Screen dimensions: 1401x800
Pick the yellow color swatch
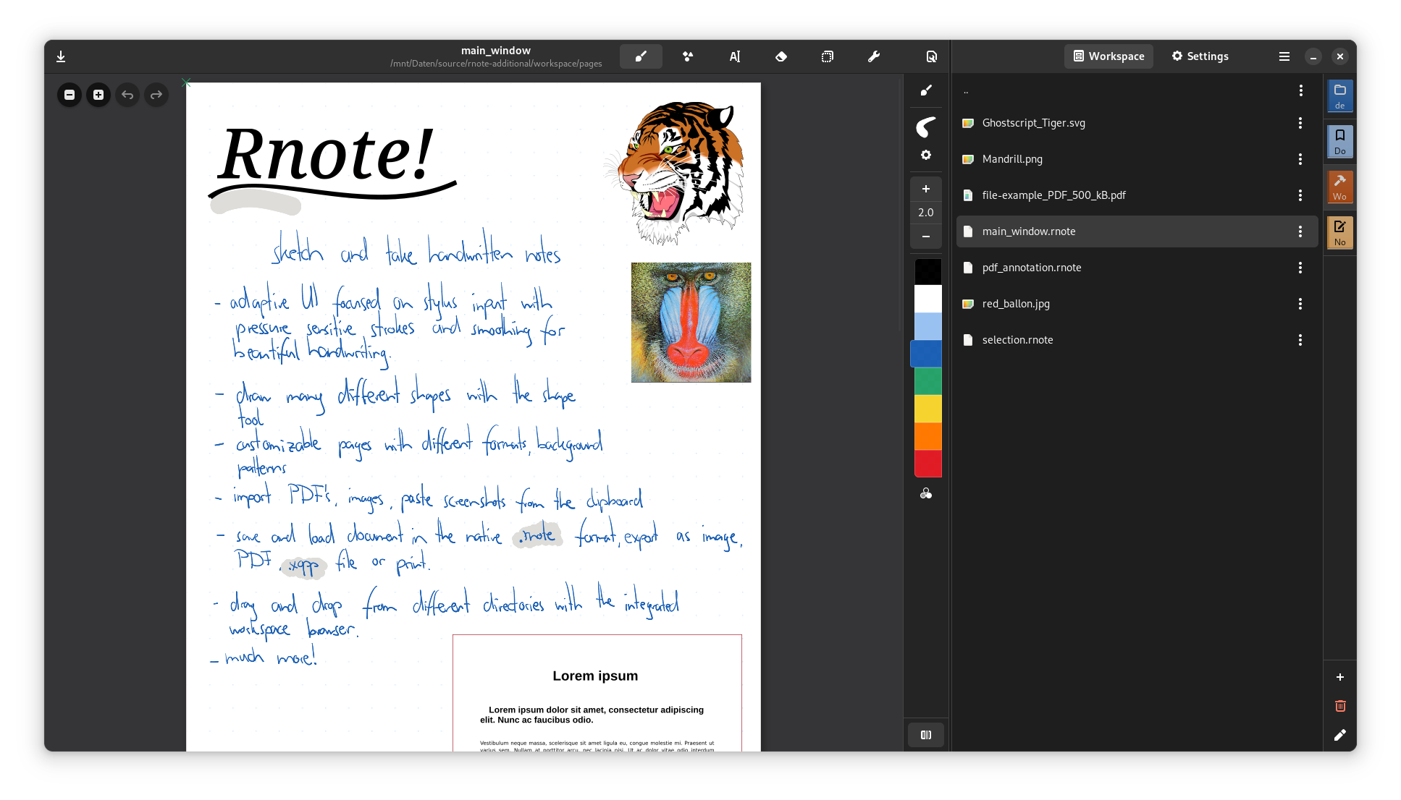[x=927, y=409]
